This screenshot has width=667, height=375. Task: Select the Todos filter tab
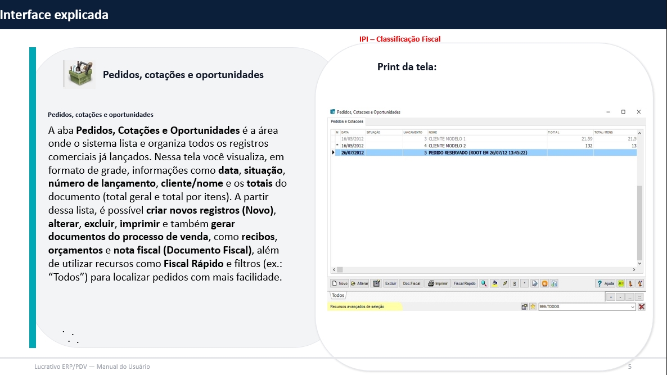[x=338, y=296]
